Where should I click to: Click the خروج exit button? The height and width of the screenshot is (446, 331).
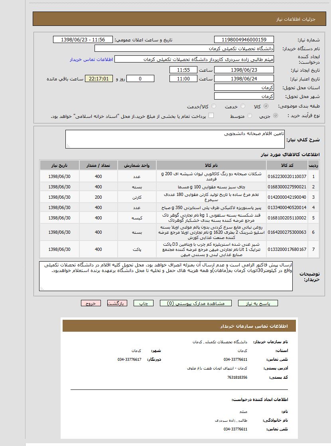tap(91, 303)
